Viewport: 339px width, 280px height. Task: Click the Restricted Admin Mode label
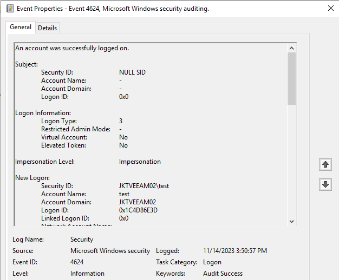coord(76,129)
